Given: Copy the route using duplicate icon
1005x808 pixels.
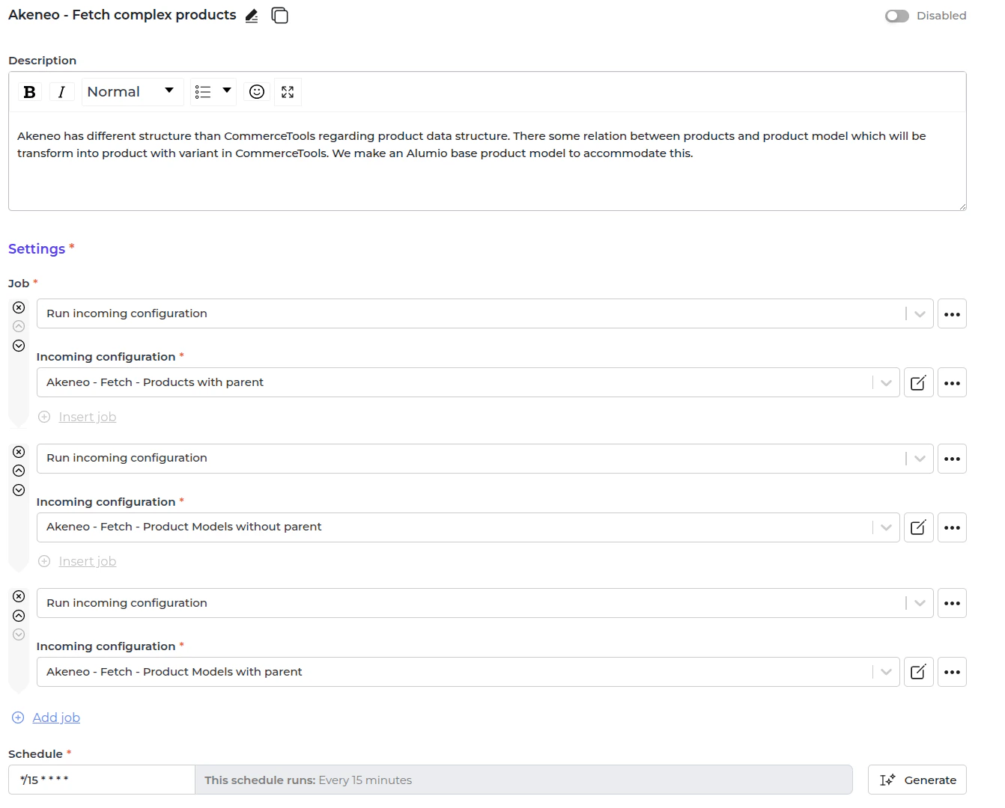Looking at the screenshot, I should [279, 16].
